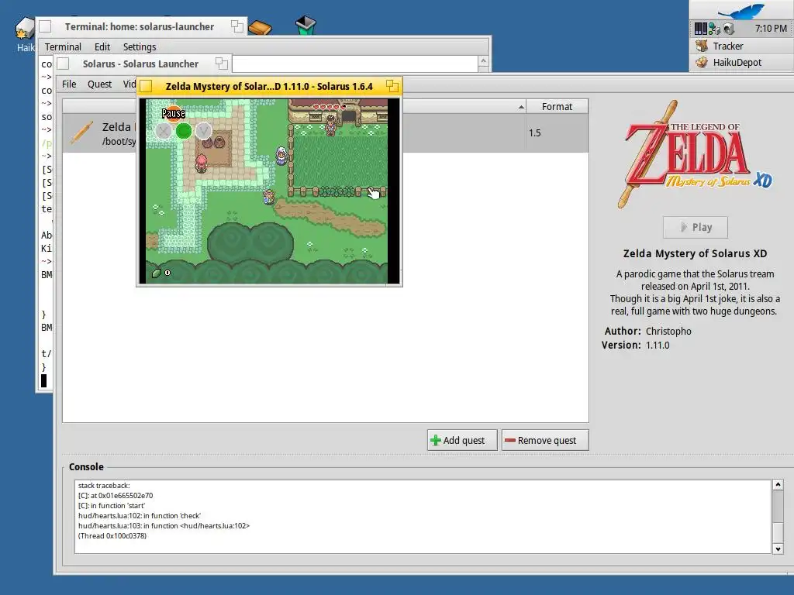Click the 'Author:' label in quest info
794x595 pixels.
pos(623,331)
